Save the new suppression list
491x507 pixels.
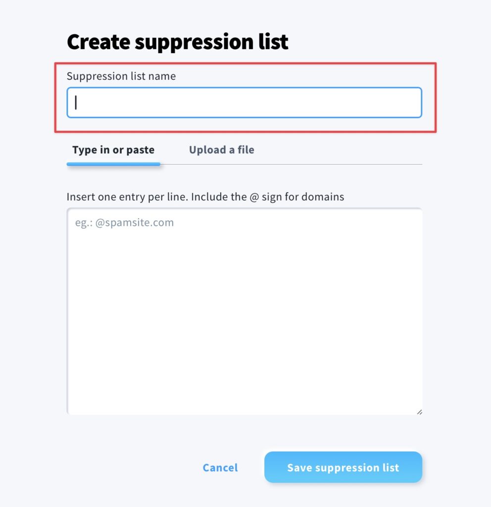point(344,467)
